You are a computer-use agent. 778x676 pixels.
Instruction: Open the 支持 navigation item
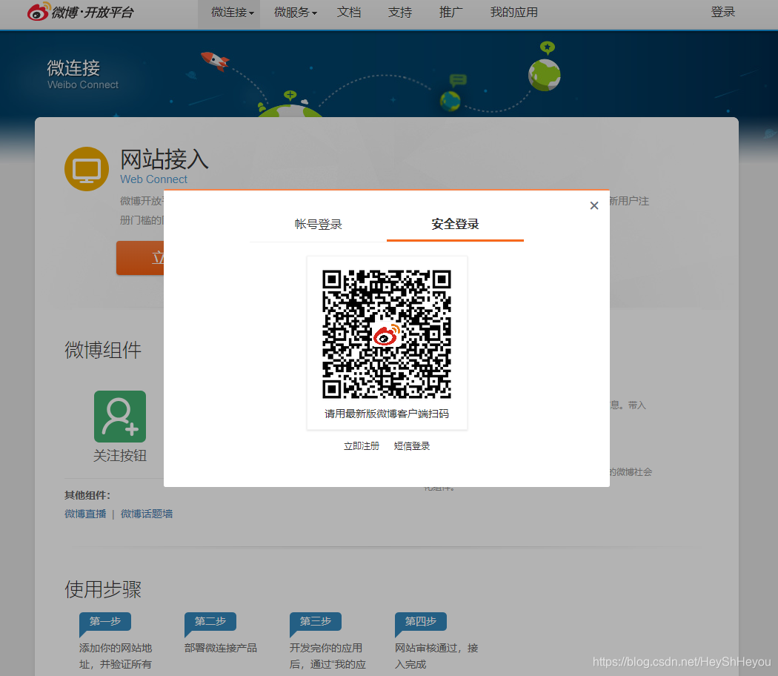pyautogui.click(x=400, y=13)
